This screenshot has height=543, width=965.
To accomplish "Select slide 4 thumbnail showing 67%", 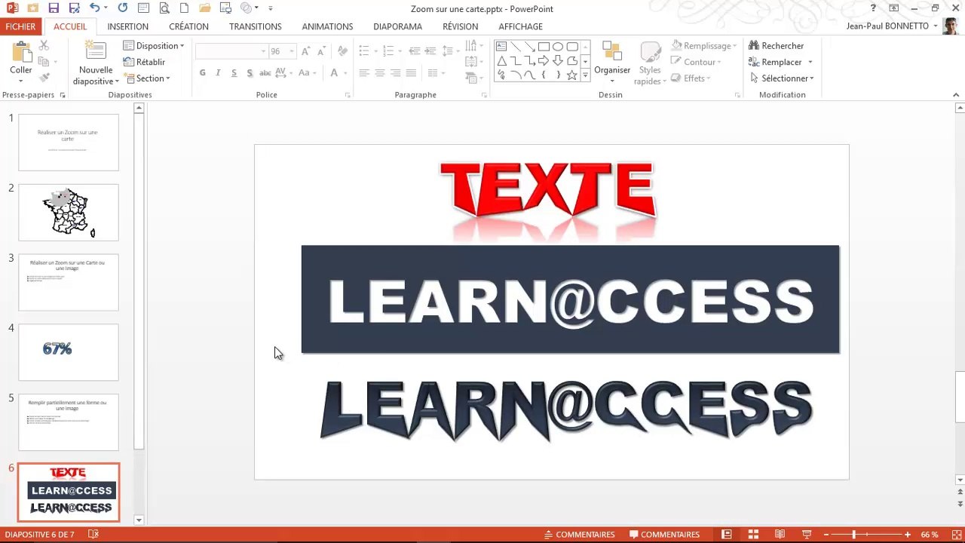I will click(69, 352).
